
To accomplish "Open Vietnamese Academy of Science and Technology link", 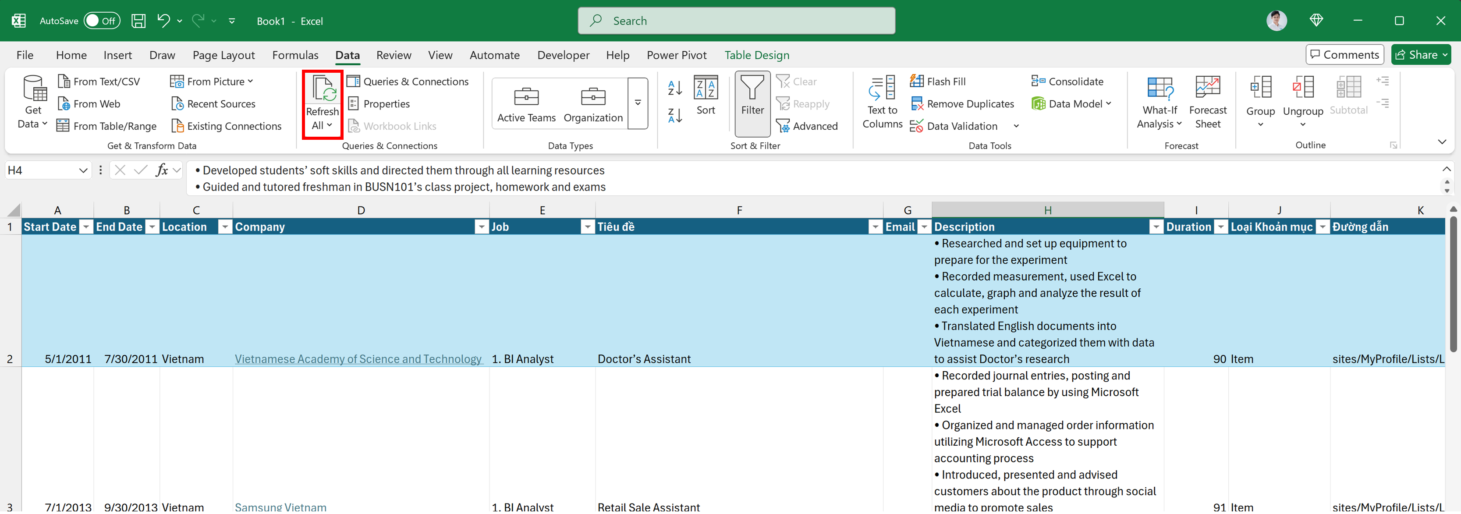I will coord(358,359).
